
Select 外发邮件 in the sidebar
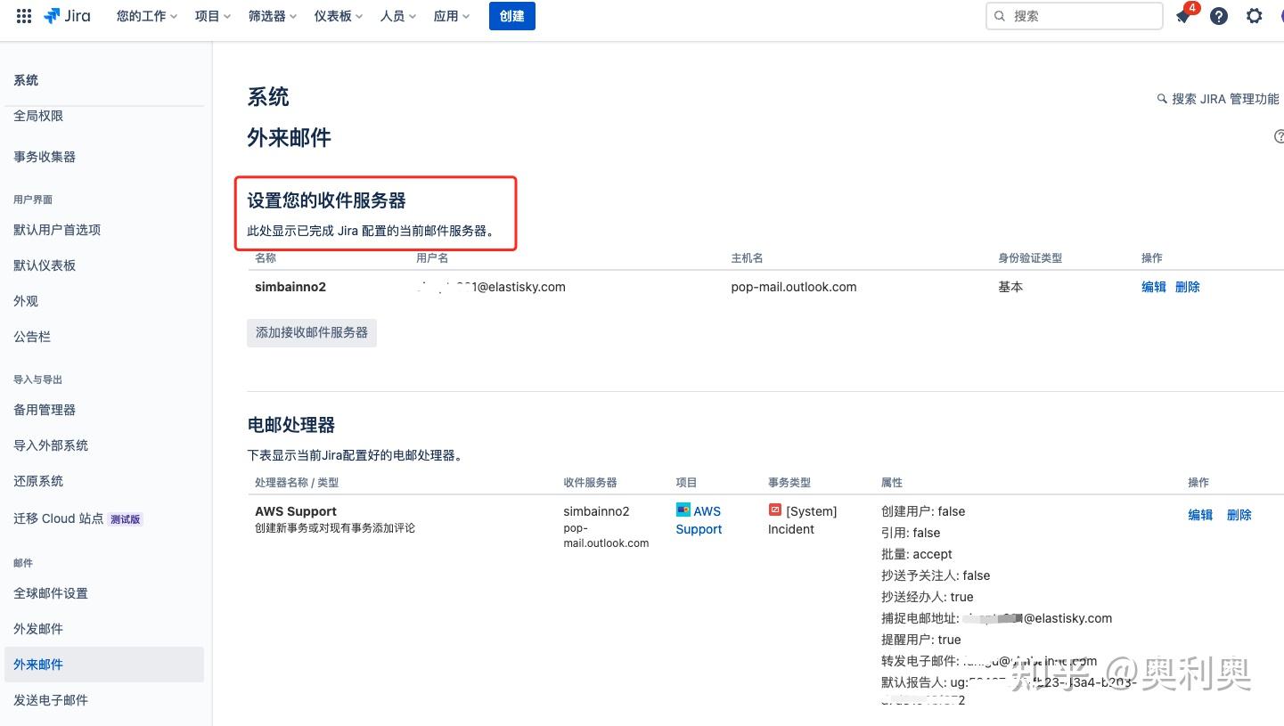click(38, 629)
